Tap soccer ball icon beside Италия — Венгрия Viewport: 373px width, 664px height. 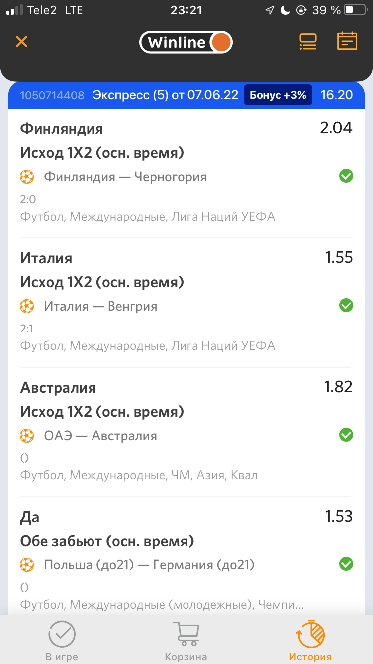(x=27, y=306)
